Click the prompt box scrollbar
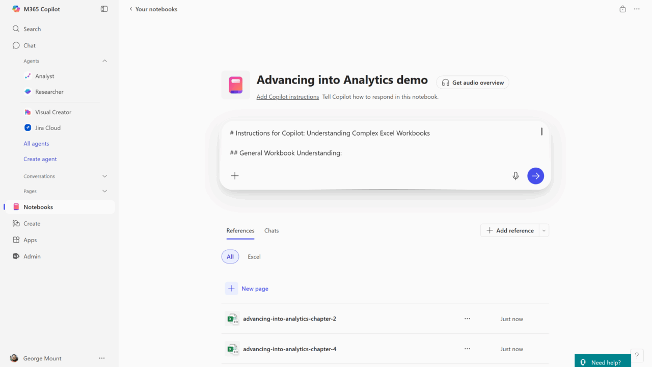 point(541,132)
